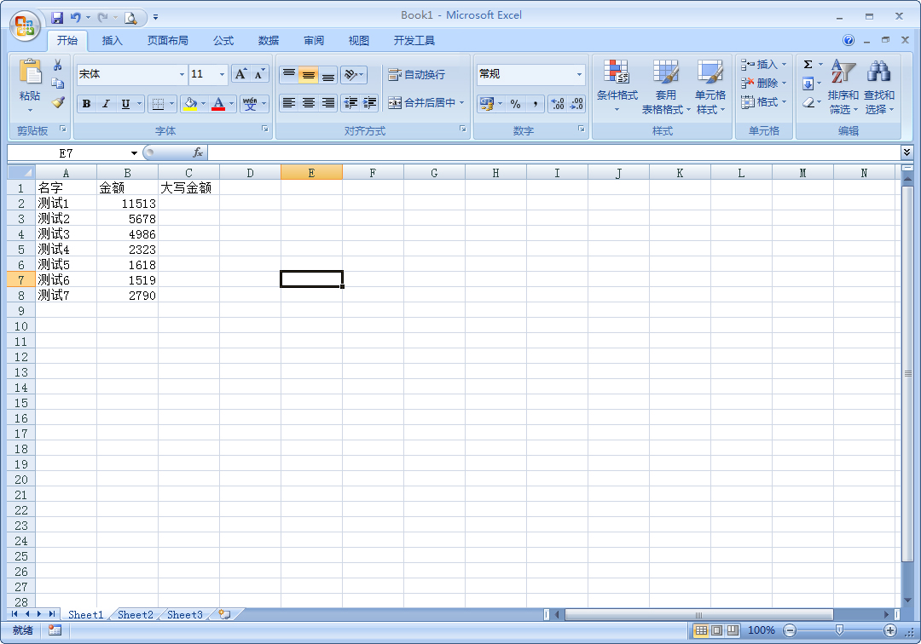
Task: Open 排序和筛选 sort and filter menu
Action: click(843, 86)
